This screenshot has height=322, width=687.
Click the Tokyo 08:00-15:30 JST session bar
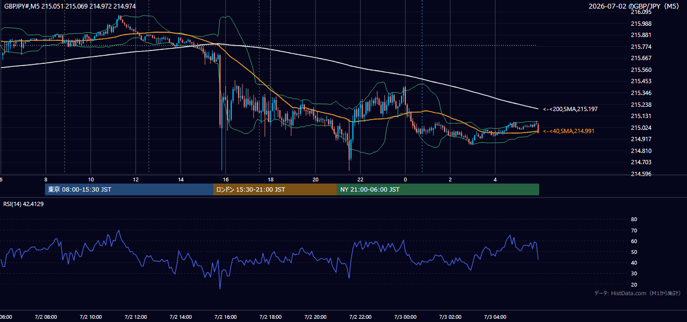[x=129, y=189]
